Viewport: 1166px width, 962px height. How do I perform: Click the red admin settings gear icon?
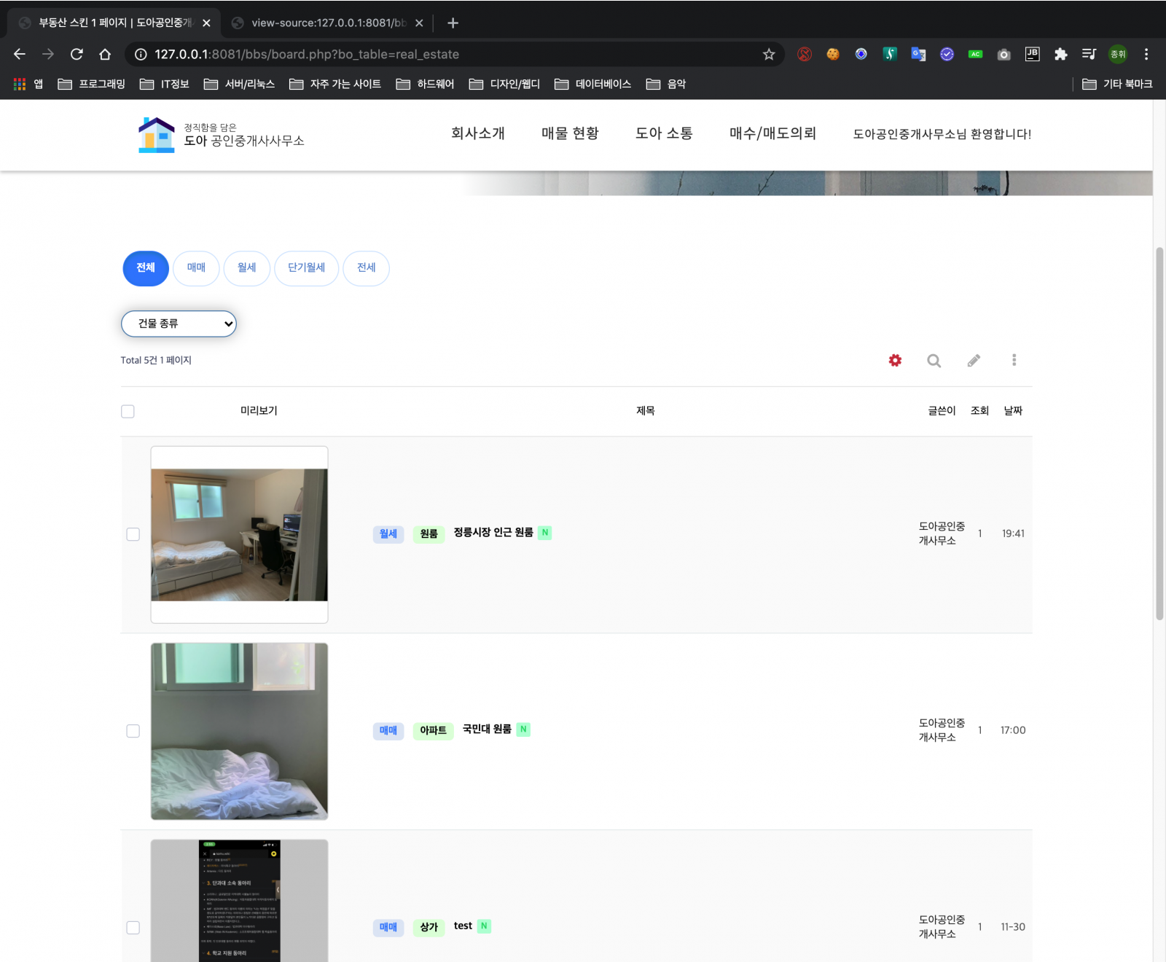pyautogui.click(x=895, y=360)
